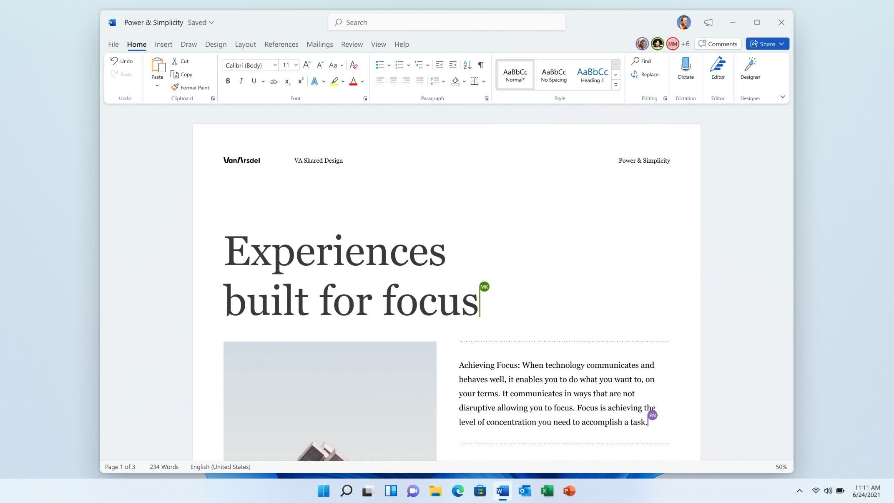
Task: Click the Bold formatting icon
Action: pos(228,80)
